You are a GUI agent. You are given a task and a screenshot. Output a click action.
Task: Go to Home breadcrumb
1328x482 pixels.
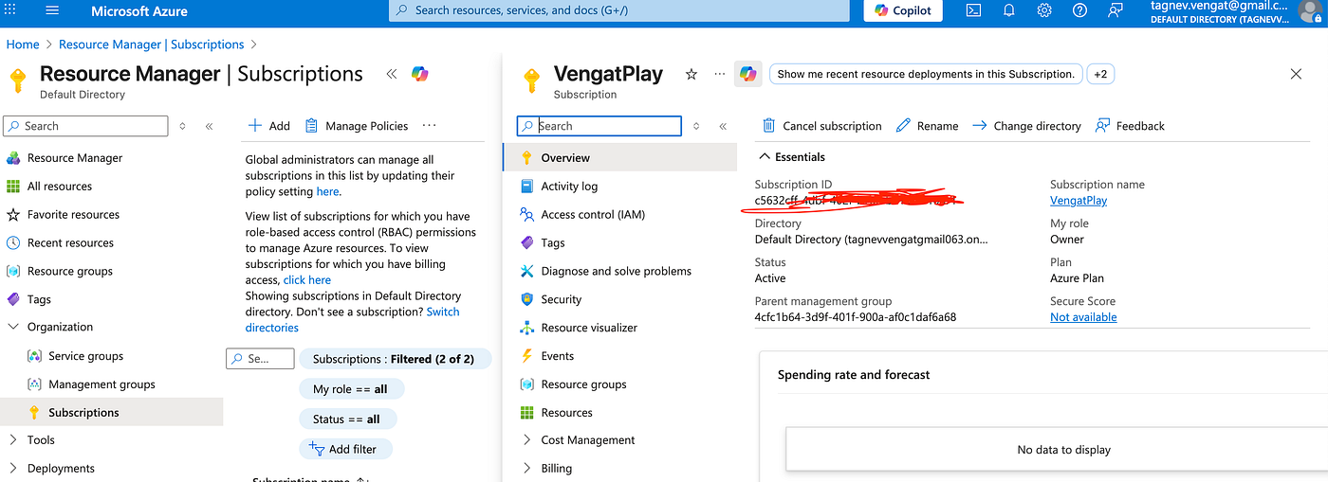[x=23, y=45]
